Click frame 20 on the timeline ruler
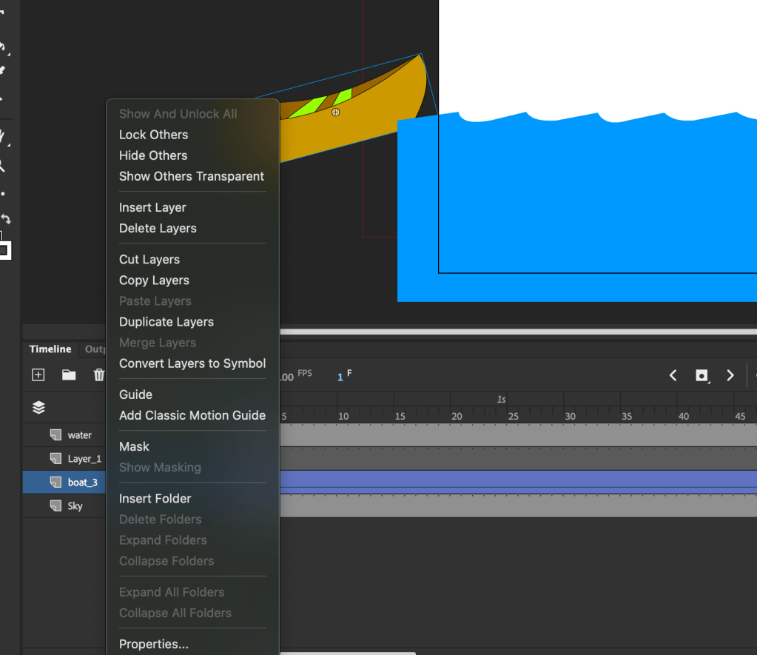Screen dimensions: 757x655 coord(457,416)
